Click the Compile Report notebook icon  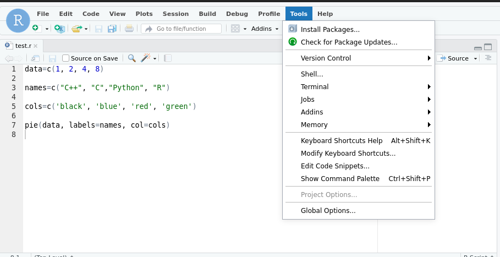pos(168,58)
